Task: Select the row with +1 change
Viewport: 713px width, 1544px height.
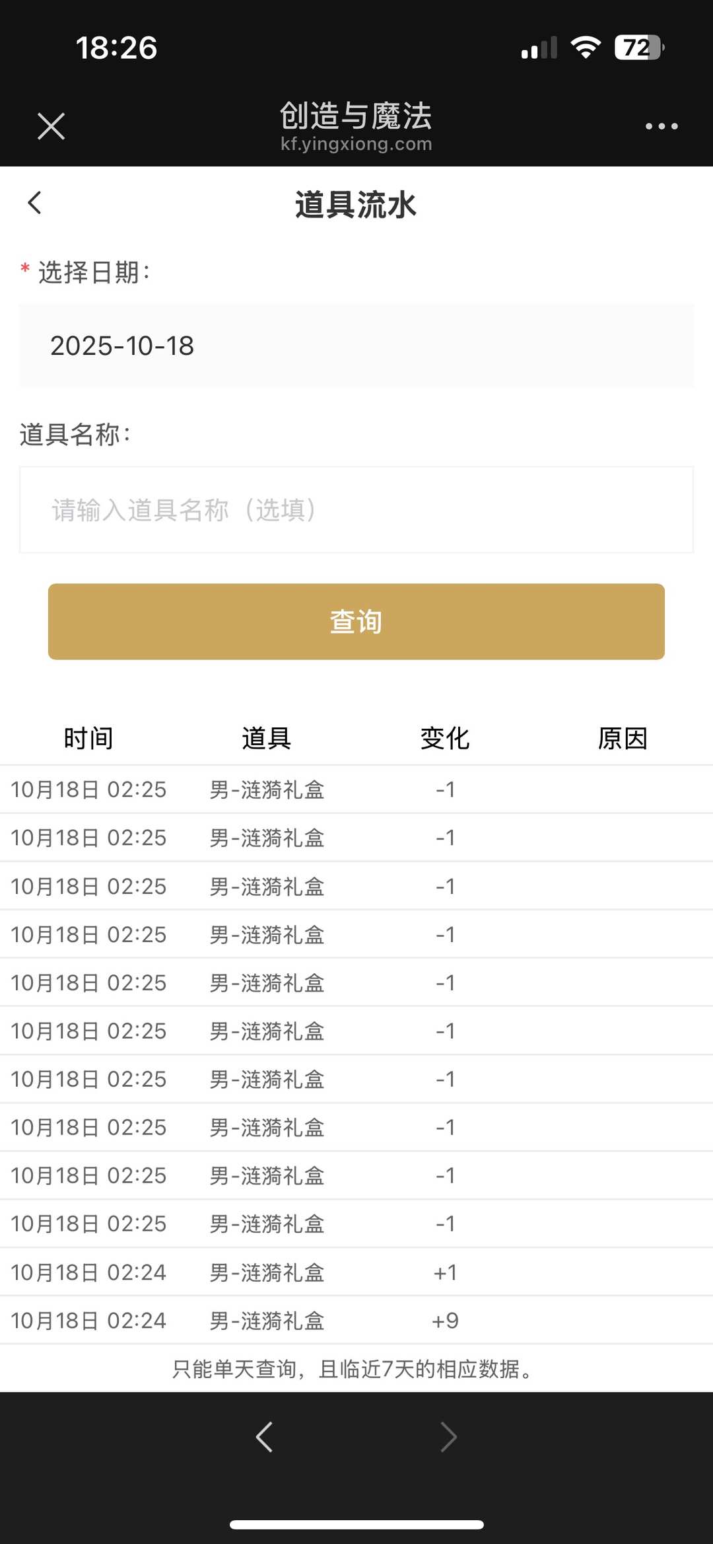Action: (x=356, y=1272)
